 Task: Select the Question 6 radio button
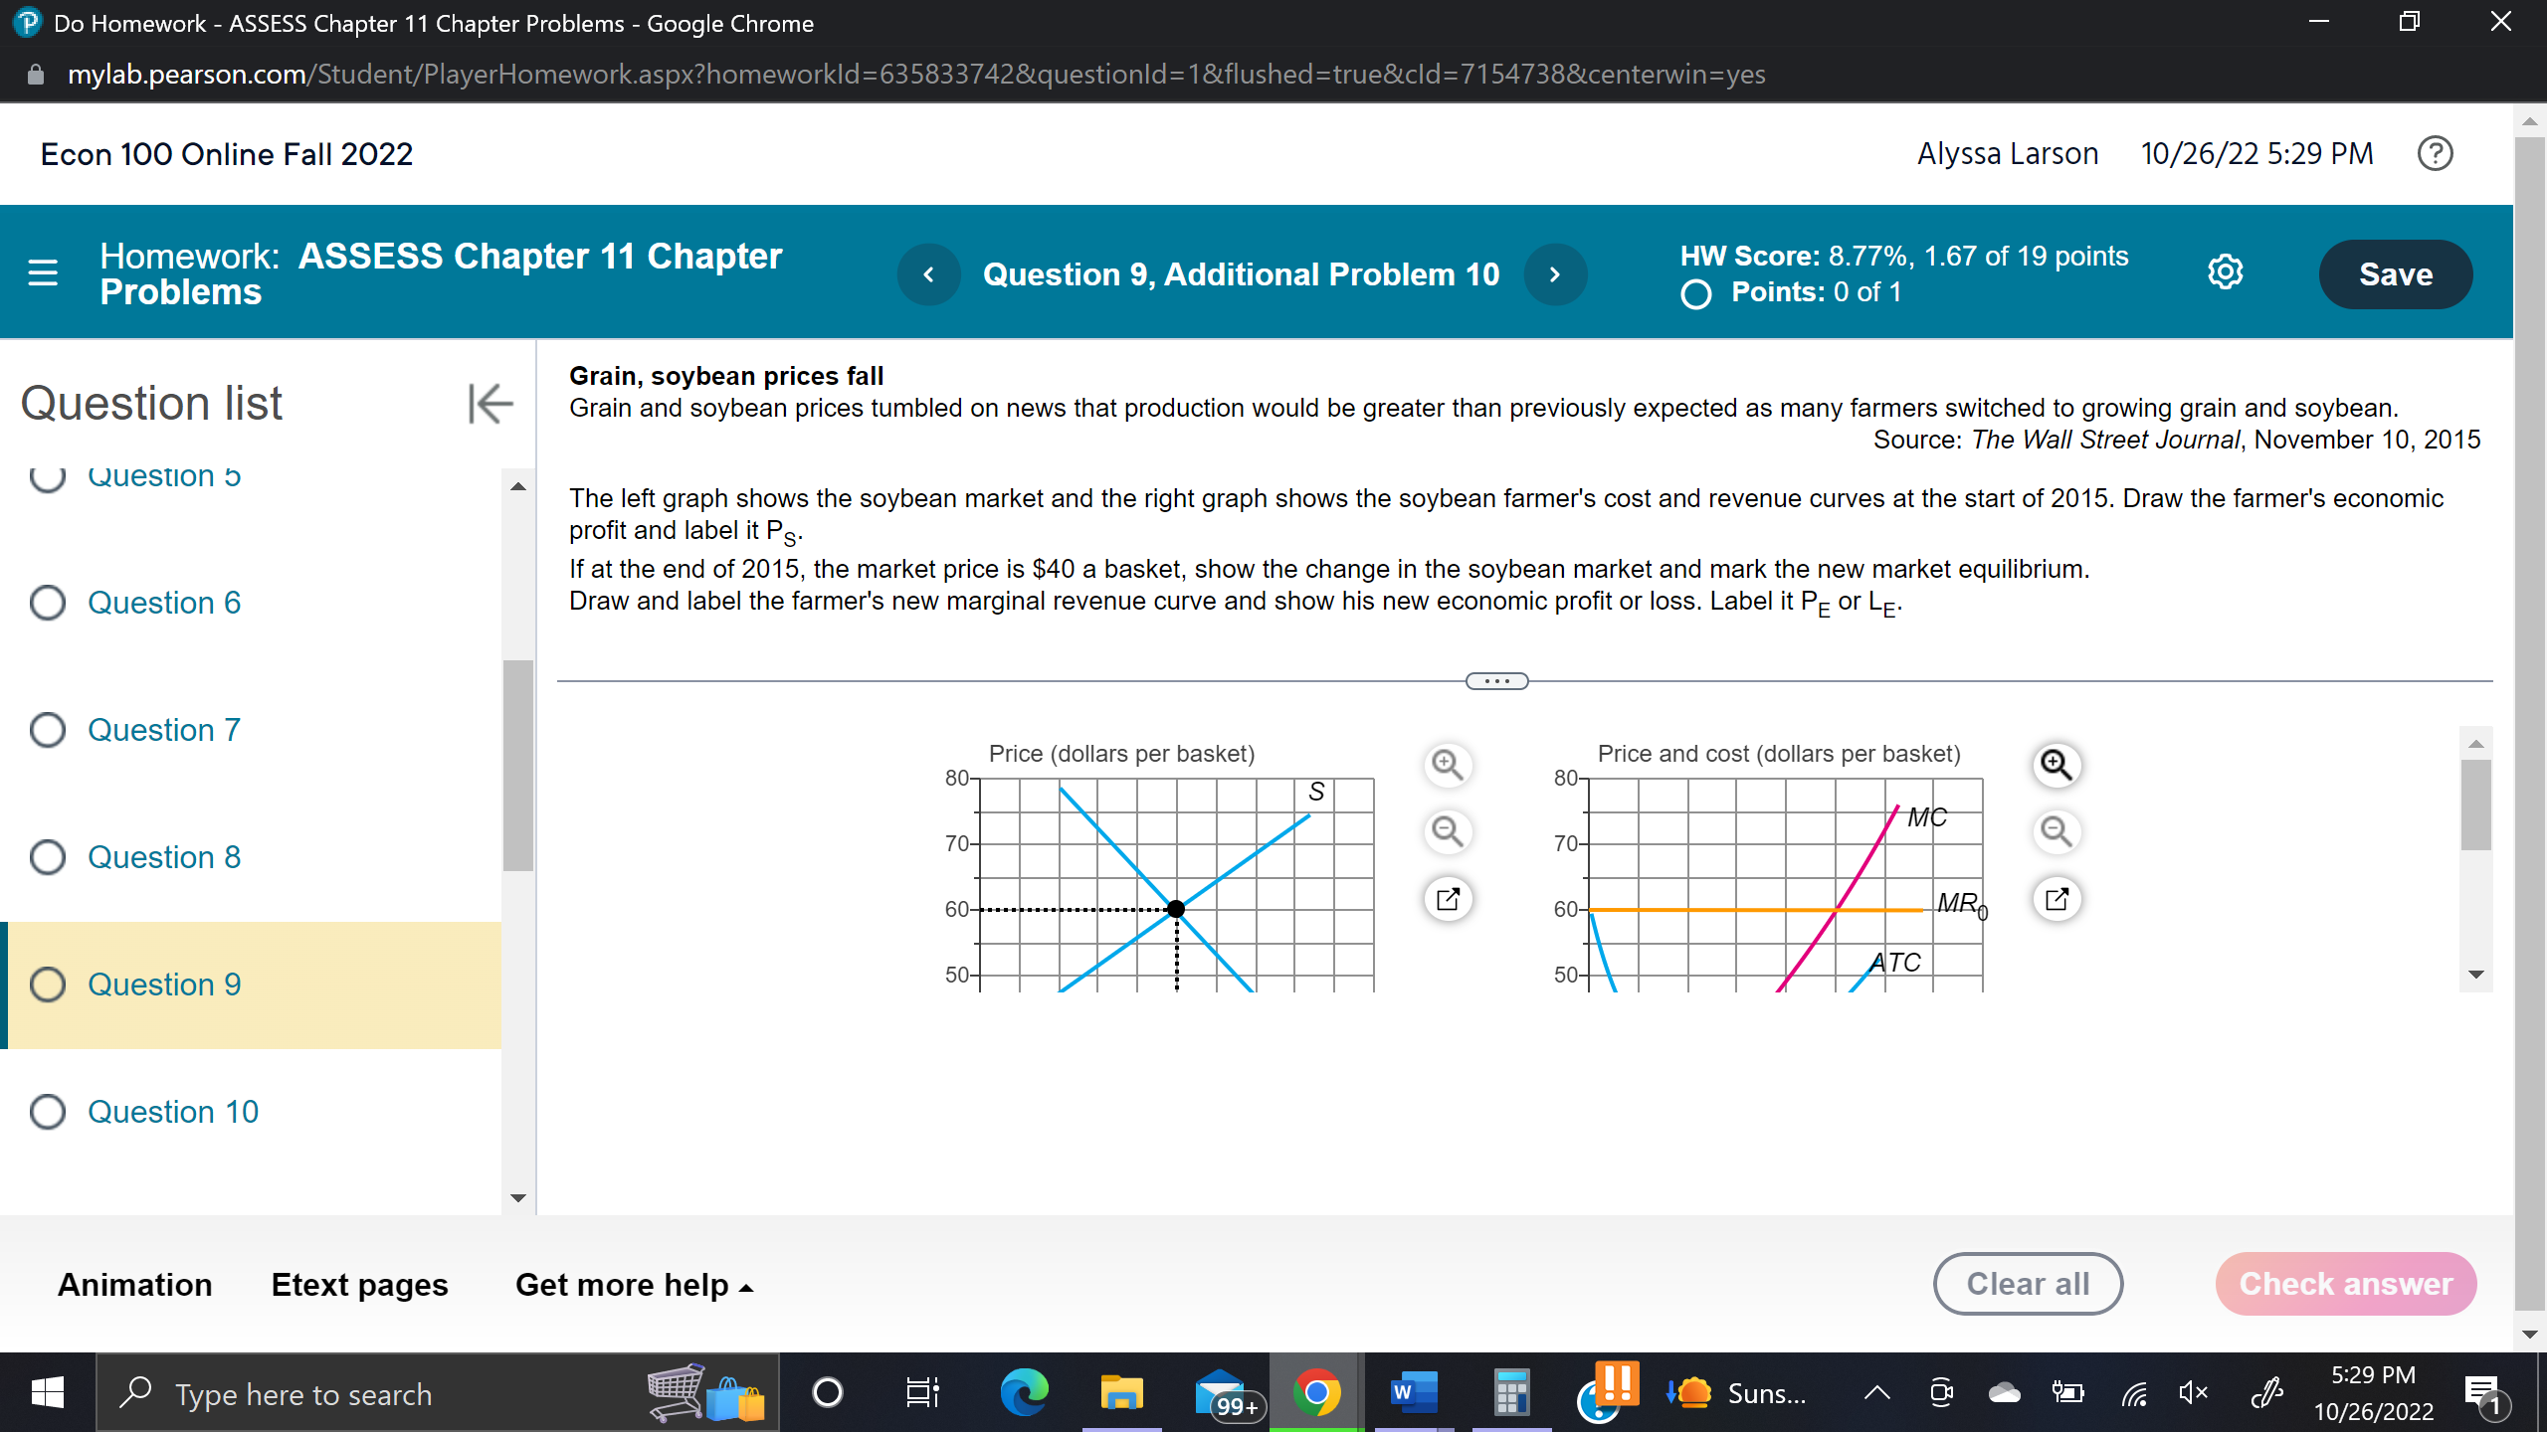tap(46, 603)
